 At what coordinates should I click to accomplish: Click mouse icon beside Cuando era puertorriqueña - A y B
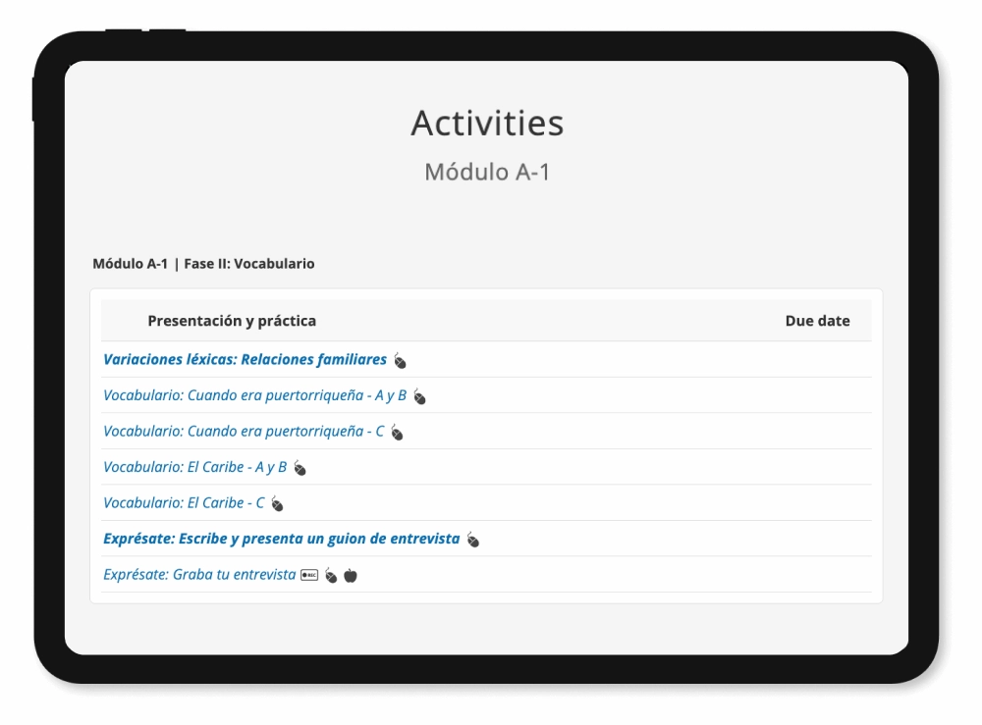click(x=419, y=397)
